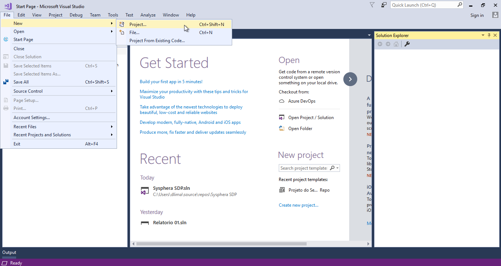This screenshot has height=266, width=501.
Task: Click the Save All disk icon in File menu
Action: pos(6,82)
